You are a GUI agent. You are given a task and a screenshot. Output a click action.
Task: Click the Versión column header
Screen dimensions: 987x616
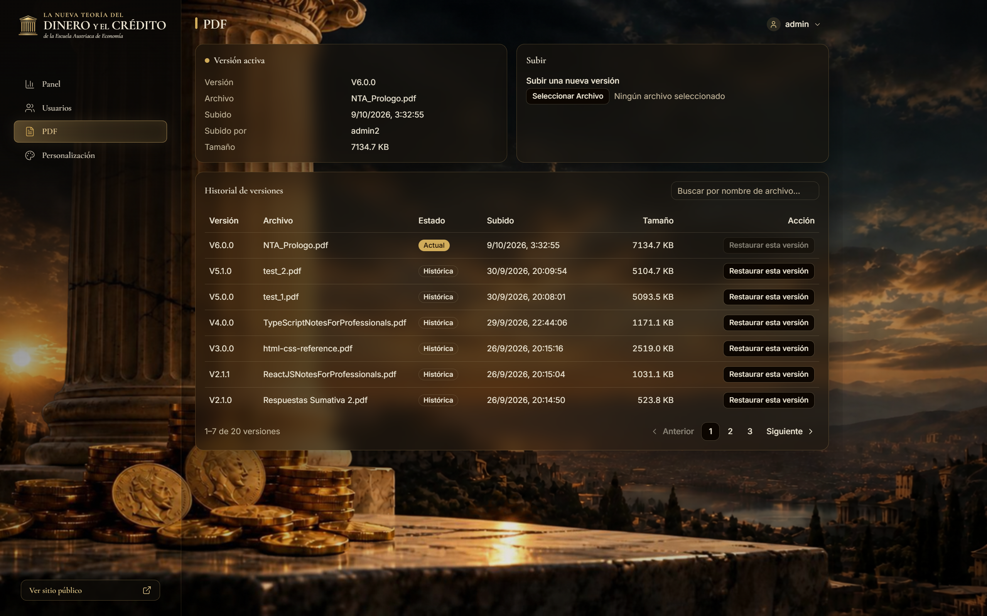(x=223, y=220)
